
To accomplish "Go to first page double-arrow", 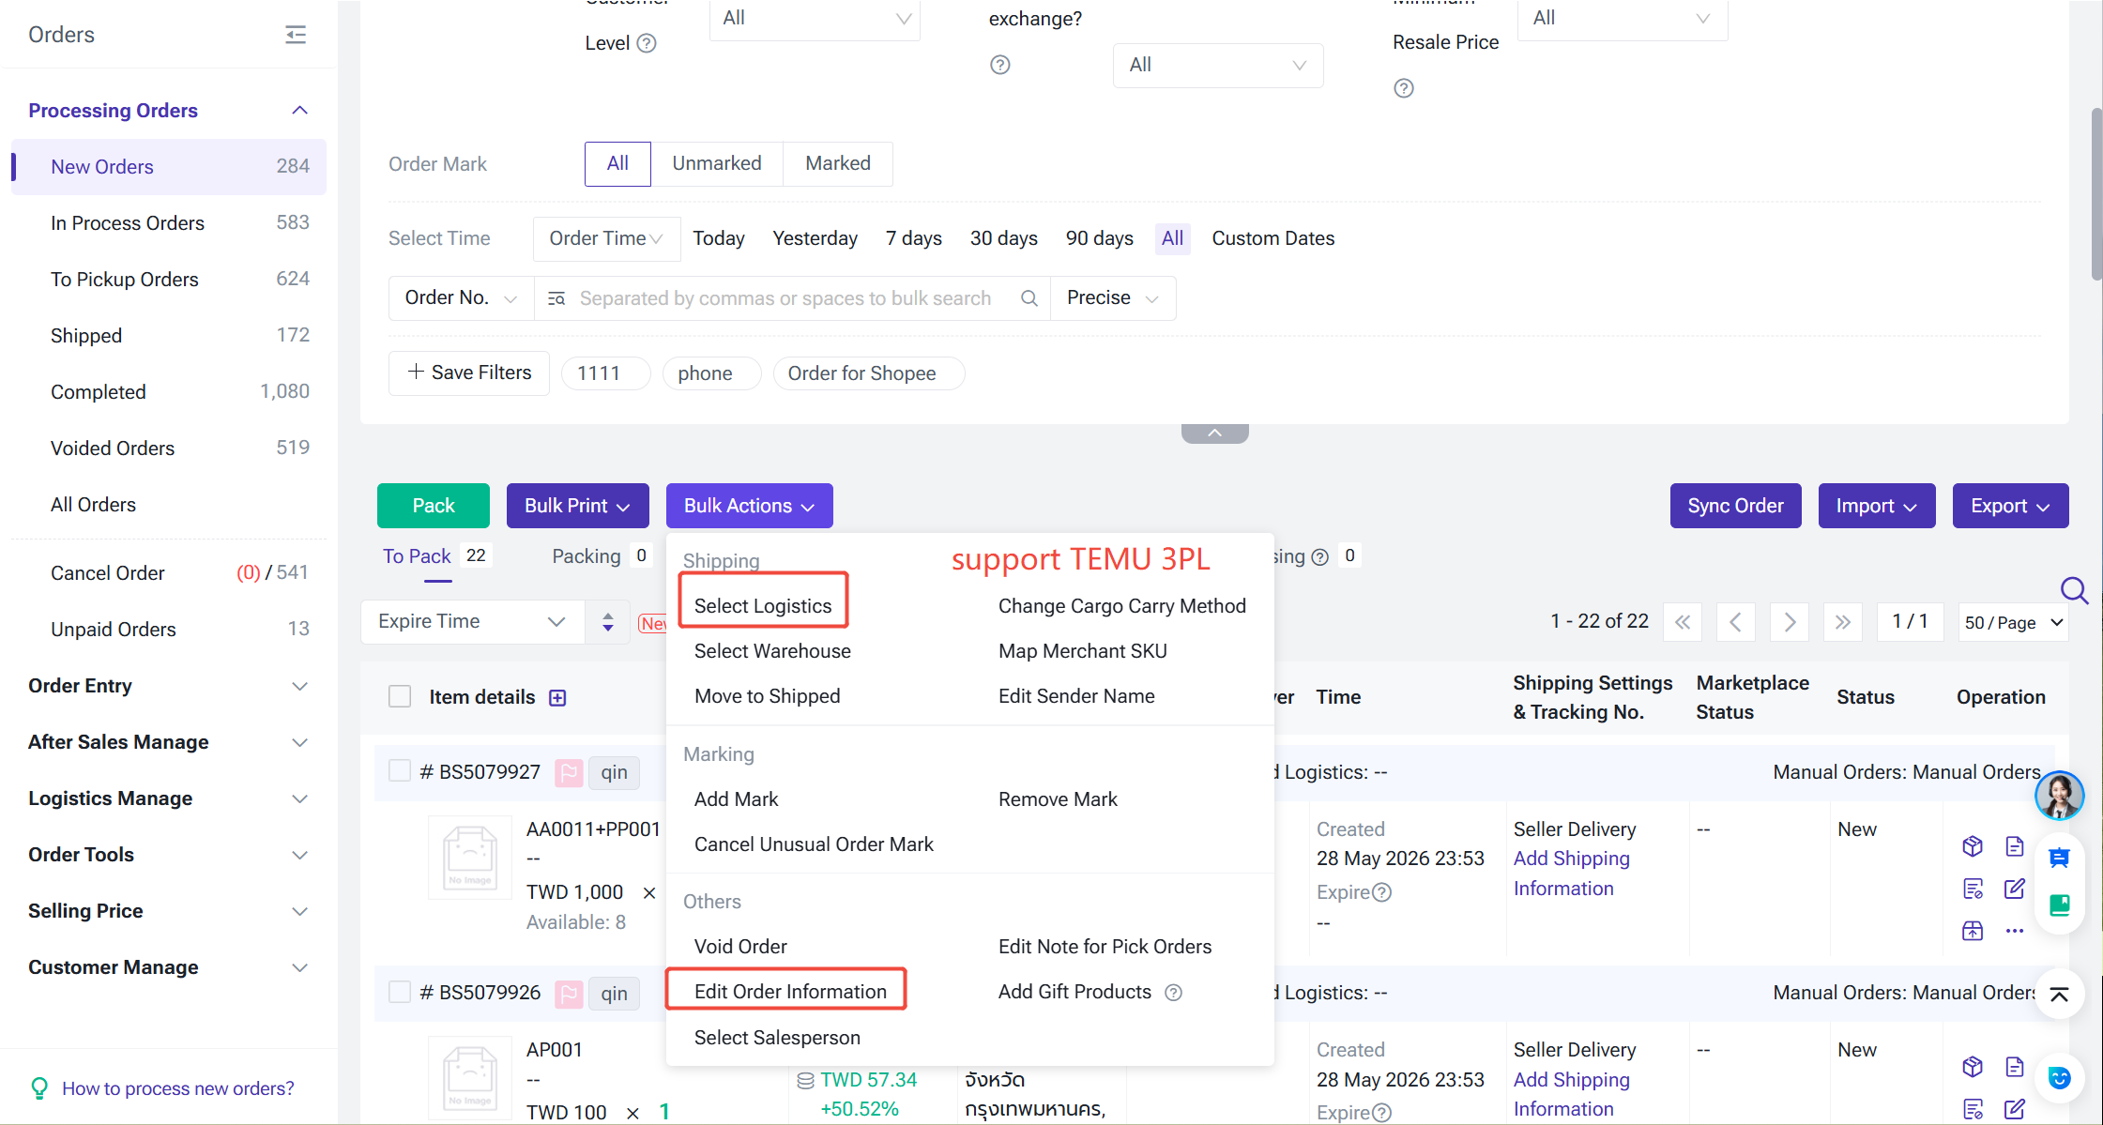I will point(1683,622).
